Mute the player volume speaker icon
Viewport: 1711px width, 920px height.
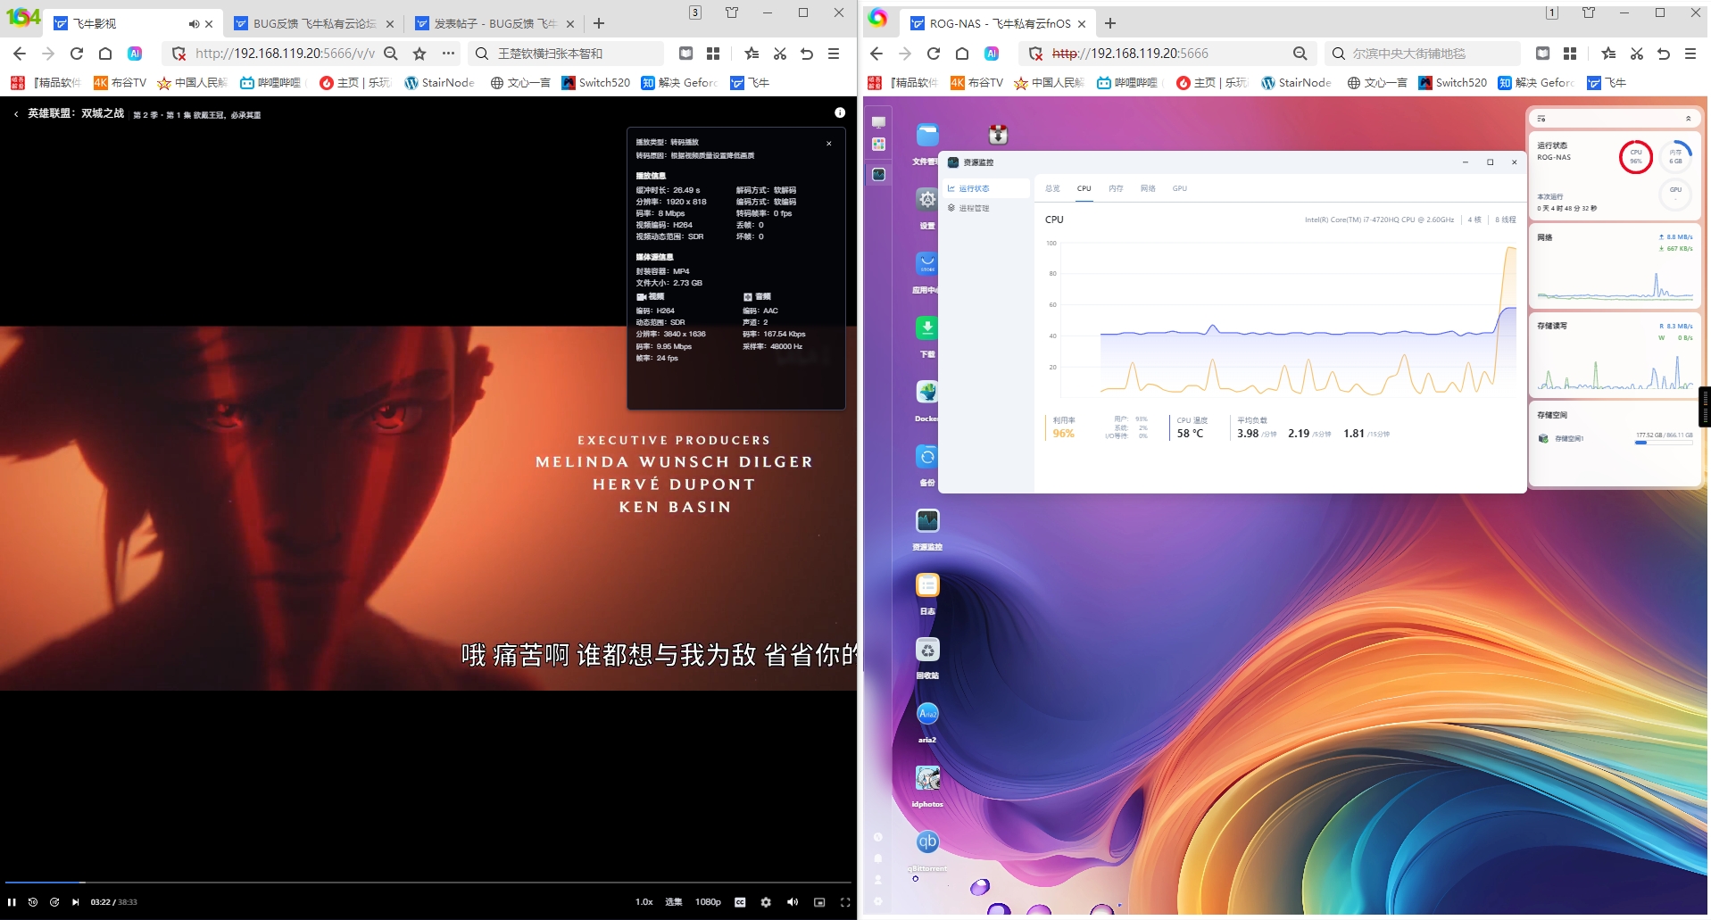(793, 902)
